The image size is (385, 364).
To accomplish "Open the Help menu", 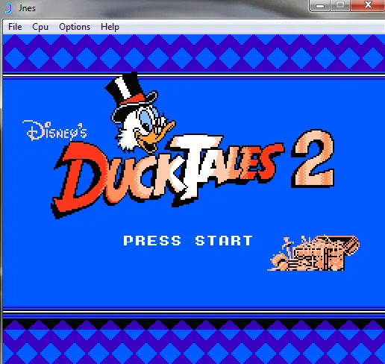I will 110,27.
